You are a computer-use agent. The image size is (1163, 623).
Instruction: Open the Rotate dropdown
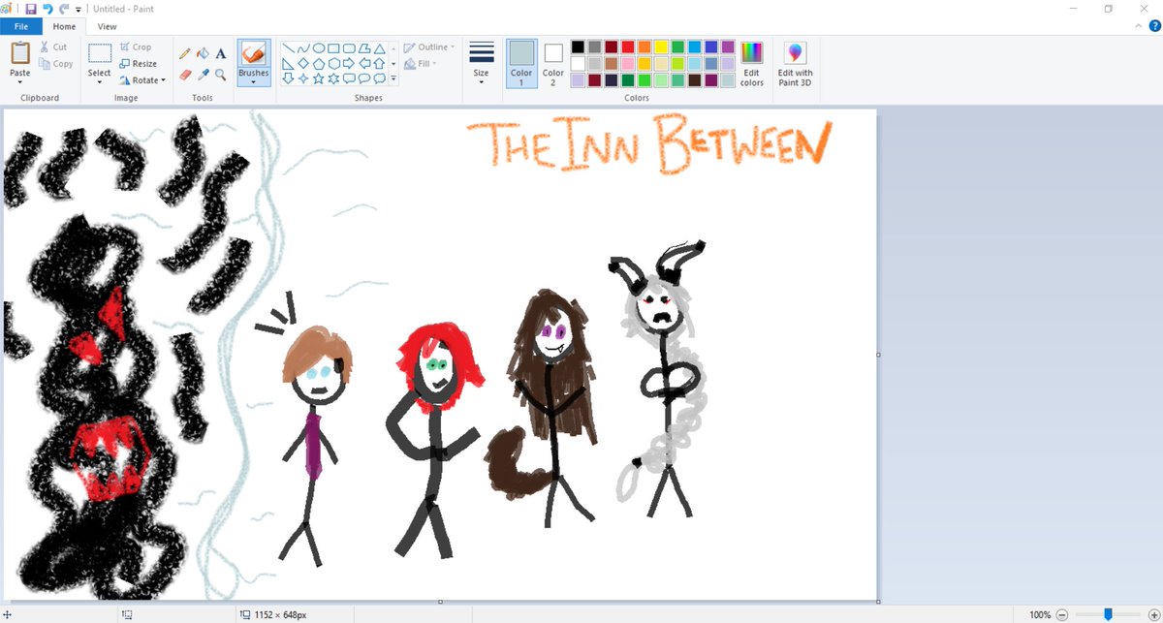coord(142,80)
